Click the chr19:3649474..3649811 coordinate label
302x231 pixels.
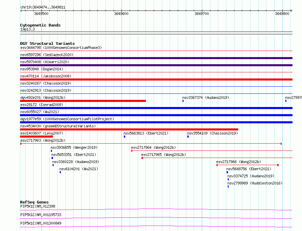pyautogui.click(x=43, y=7)
